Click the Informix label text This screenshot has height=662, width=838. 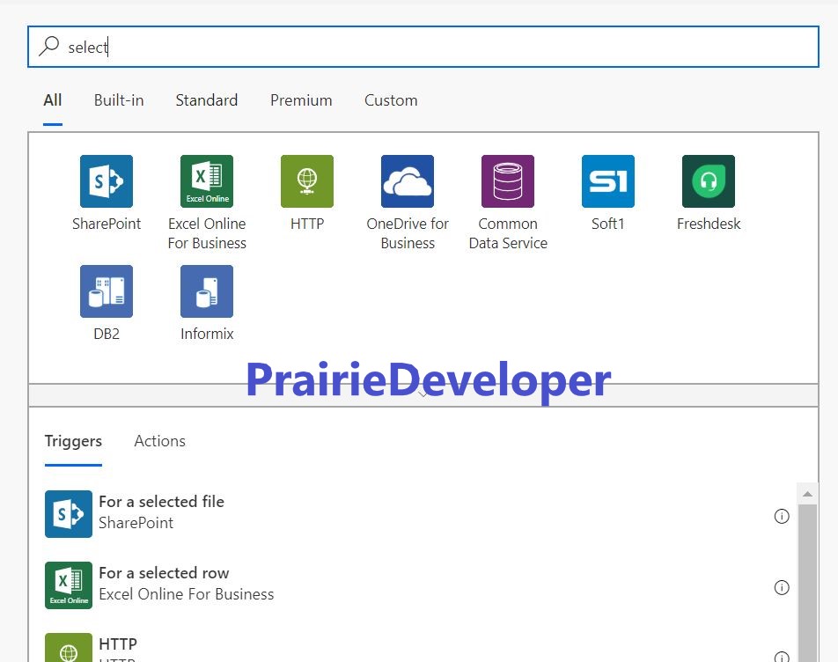207,334
